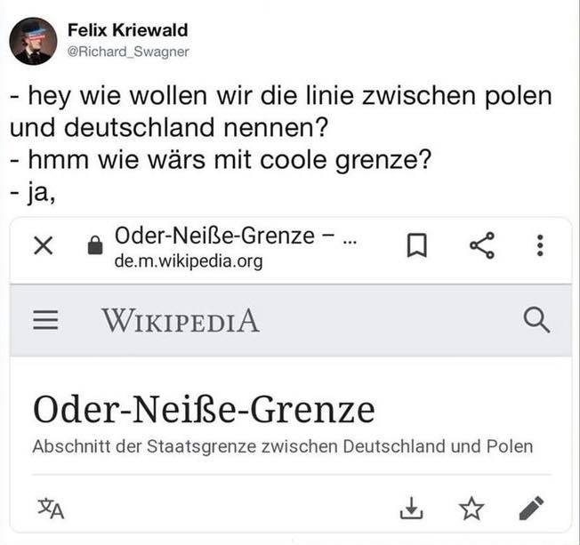
Task: Open Wikipedia search magnifier
Action: coord(537,320)
